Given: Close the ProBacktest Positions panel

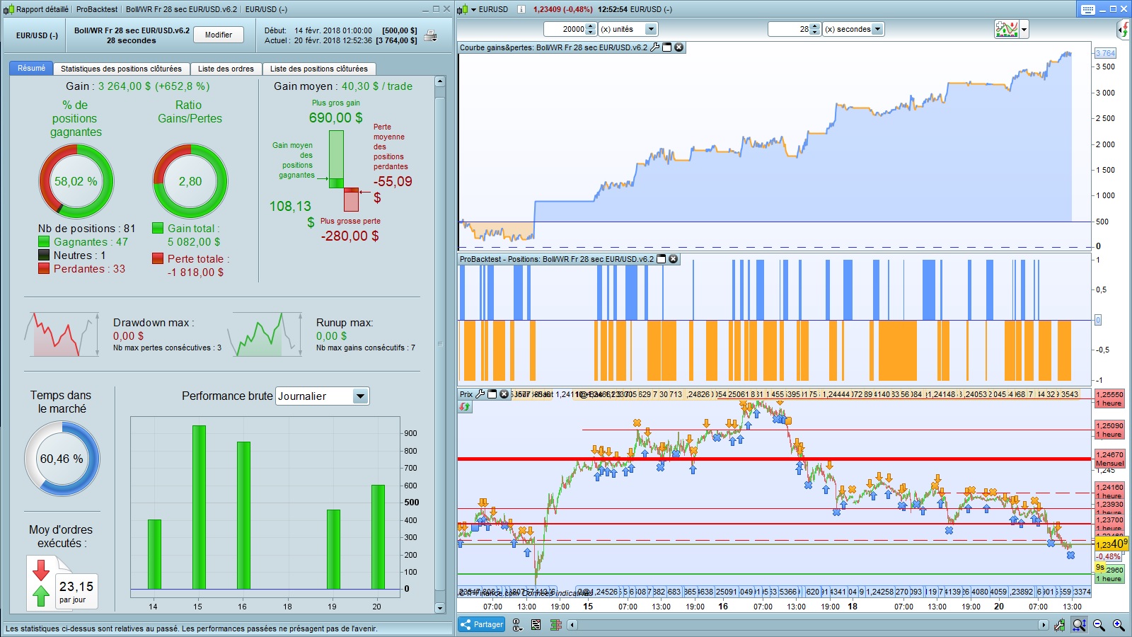Looking at the screenshot, I should (x=674, y=259).
